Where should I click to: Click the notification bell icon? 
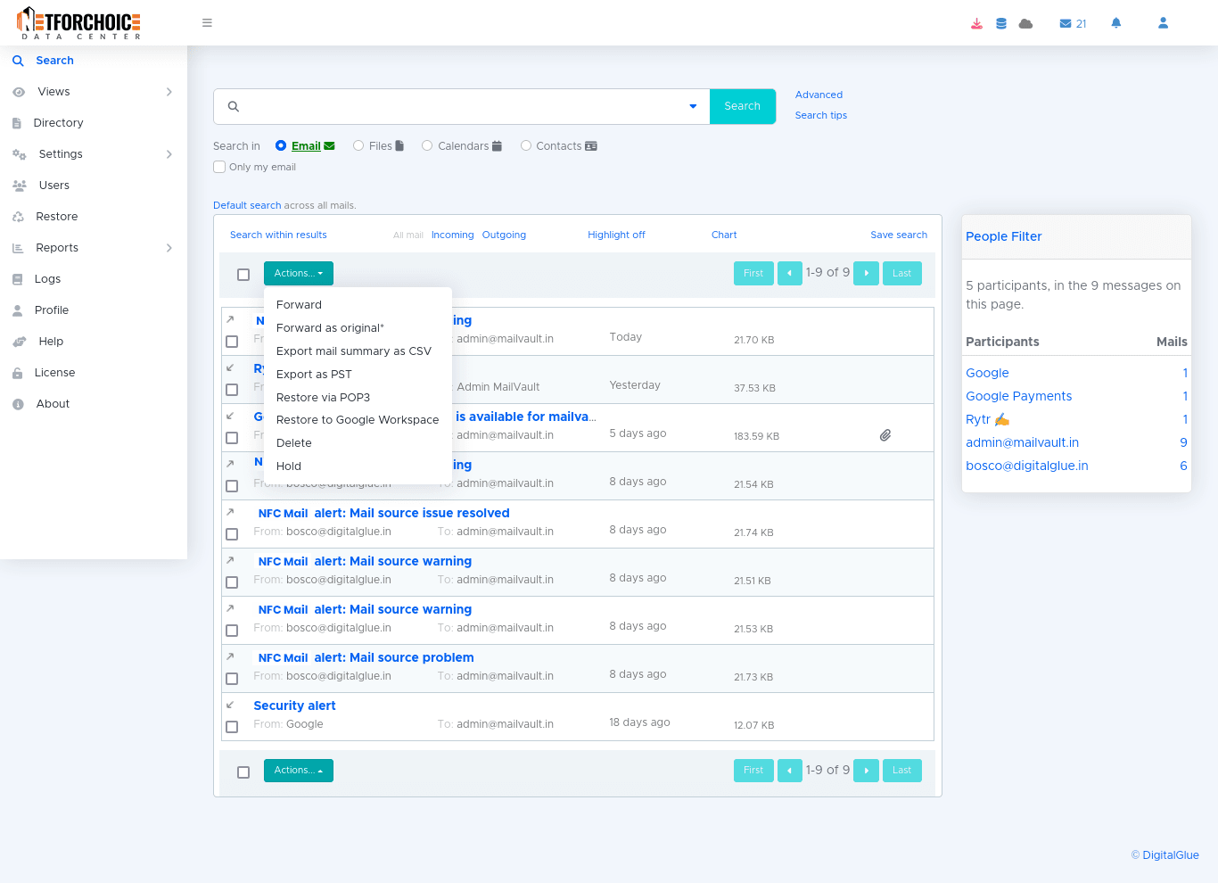tap(1115, 23)
